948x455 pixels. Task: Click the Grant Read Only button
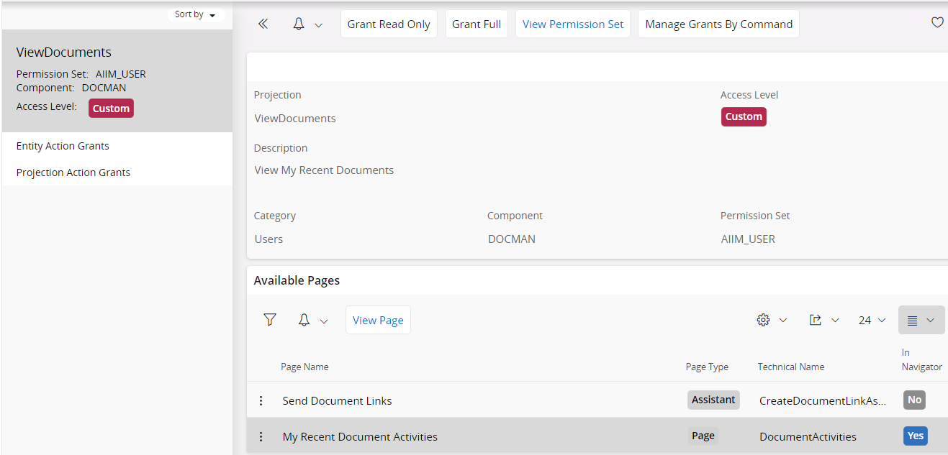click(389, 23)
